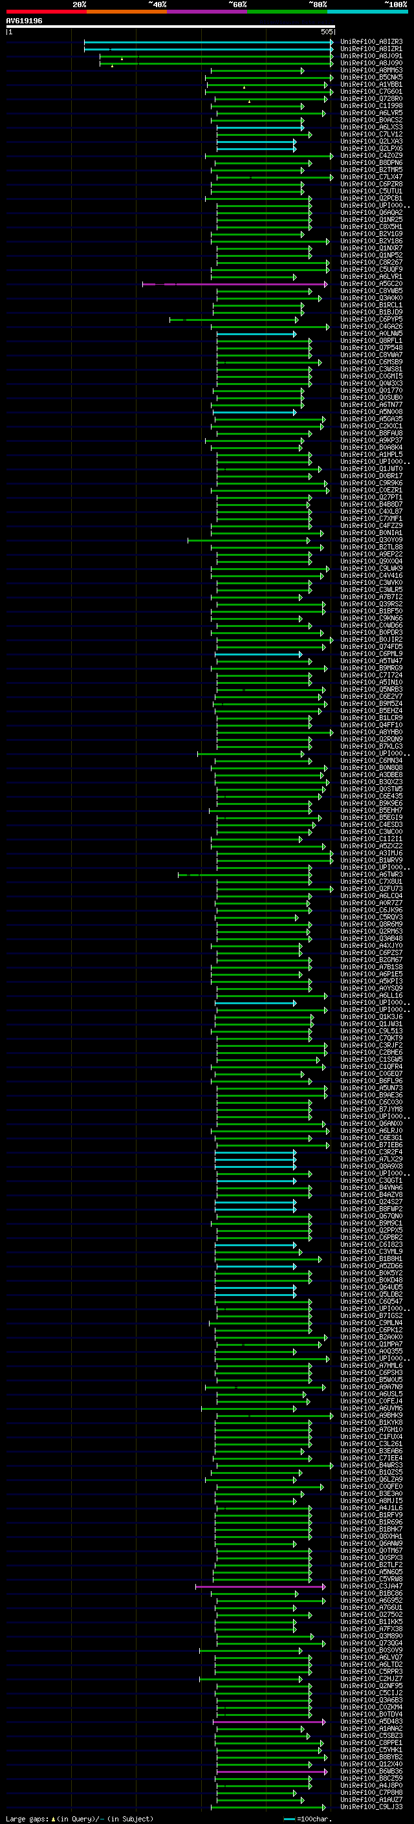The width and height of the screenshot is (414, 1824).
Task: Click the purple alignment bar for UniRef100_A5D483
Action: click(x=270, y=1721)
